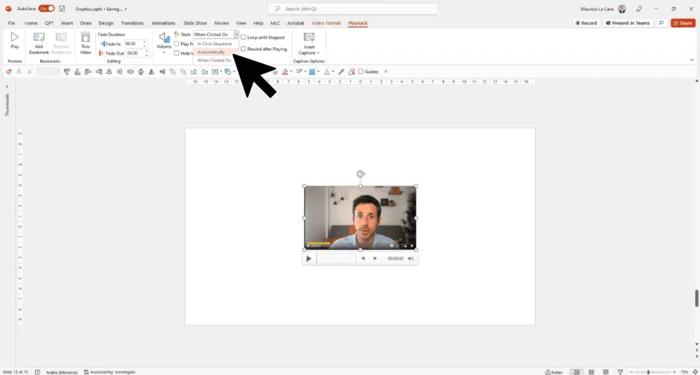The image size is (700, 375).
Task: Switch to the Video Format tab
Action: click(x=326, y=23)
